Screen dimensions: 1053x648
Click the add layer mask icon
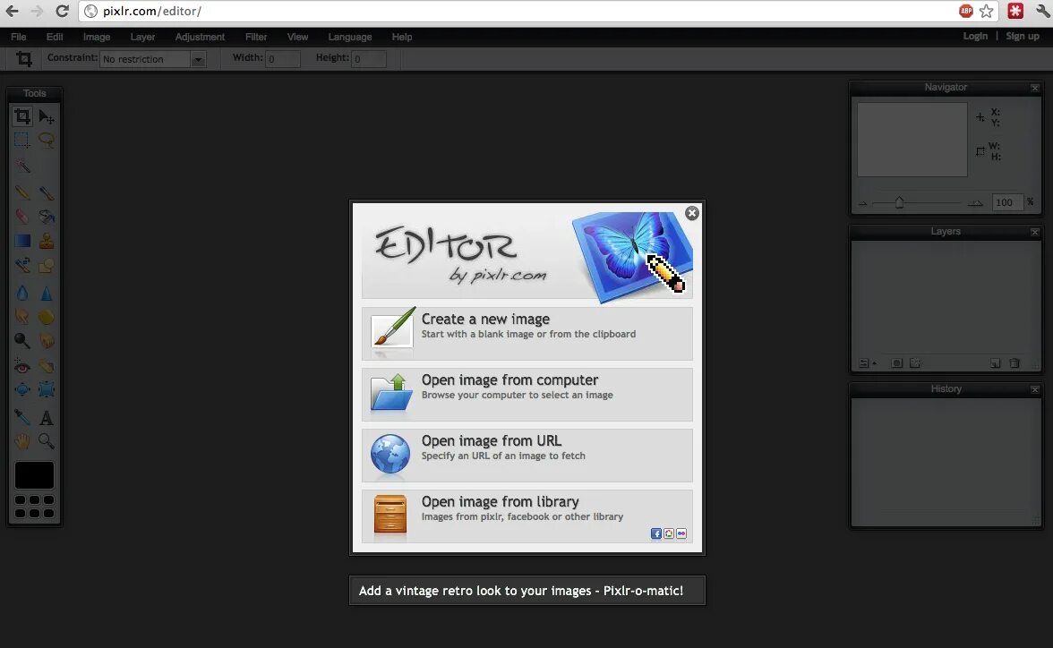[896, 363]
